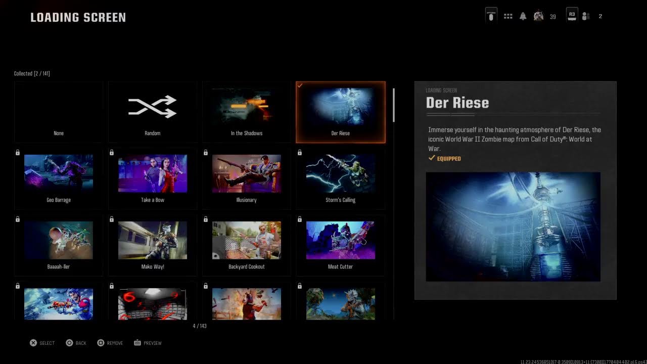
Task: Pick the Illusionary loading screen
Action: 247,179
